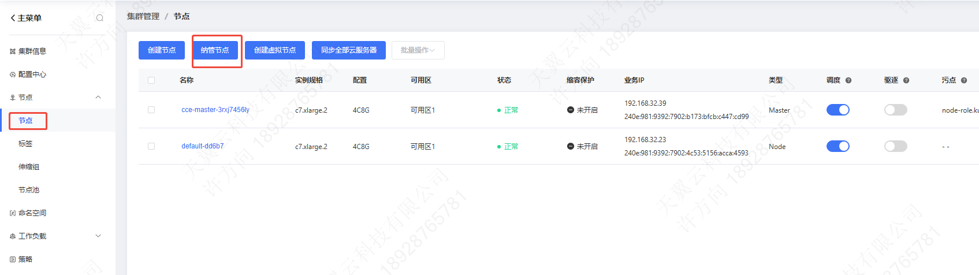Open node default-dd6b7 link
The width and height of the screenshot is (979, 275).
(203, 146)
